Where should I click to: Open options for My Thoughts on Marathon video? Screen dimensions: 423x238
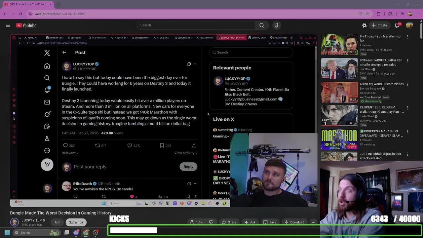[407, 37]
